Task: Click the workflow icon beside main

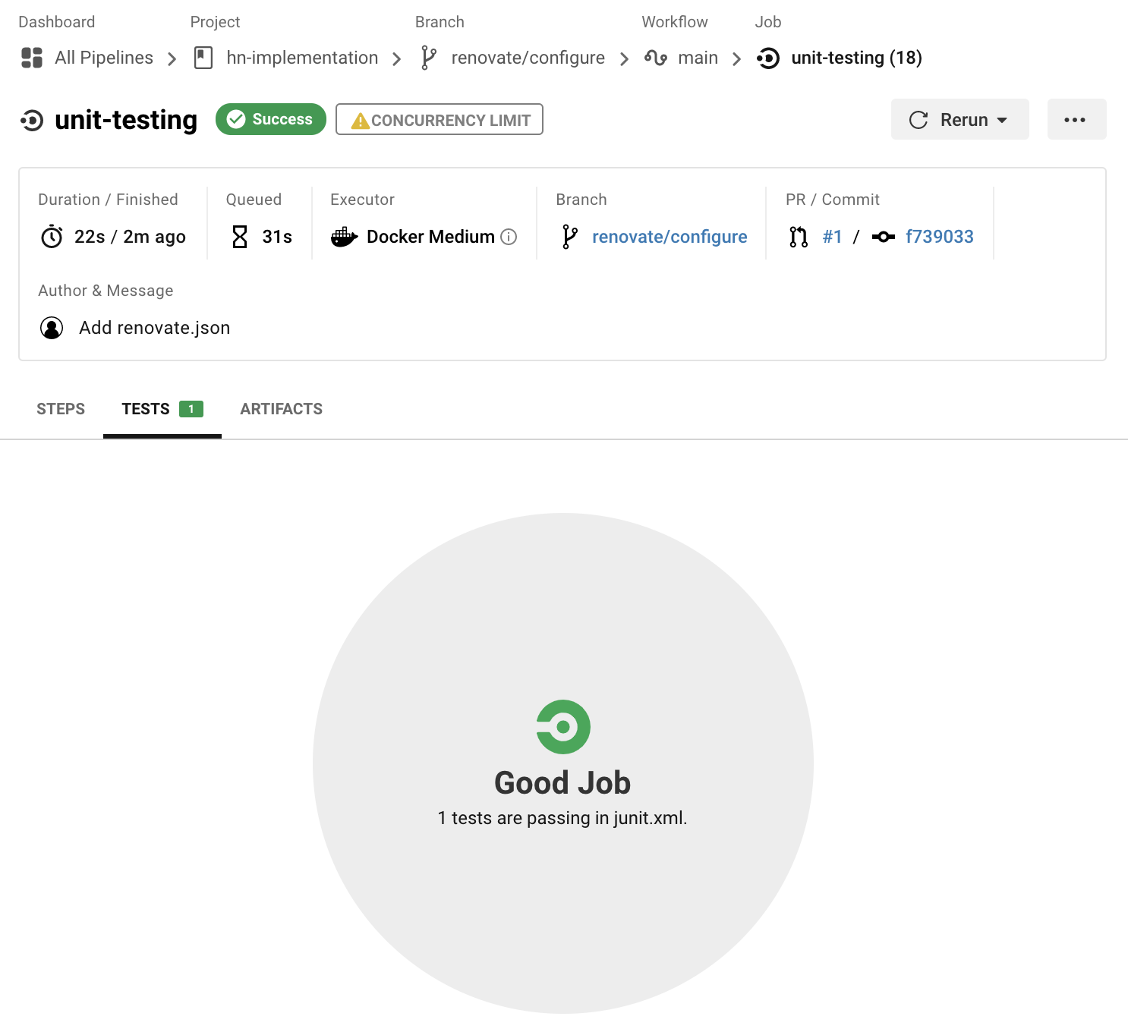Action: (x=656, y=58)
